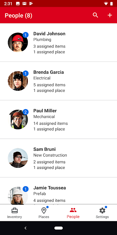Open the Brenda Garcia name entry
The height and width of the screenshot is (235, 117).
tap(49, 72)
